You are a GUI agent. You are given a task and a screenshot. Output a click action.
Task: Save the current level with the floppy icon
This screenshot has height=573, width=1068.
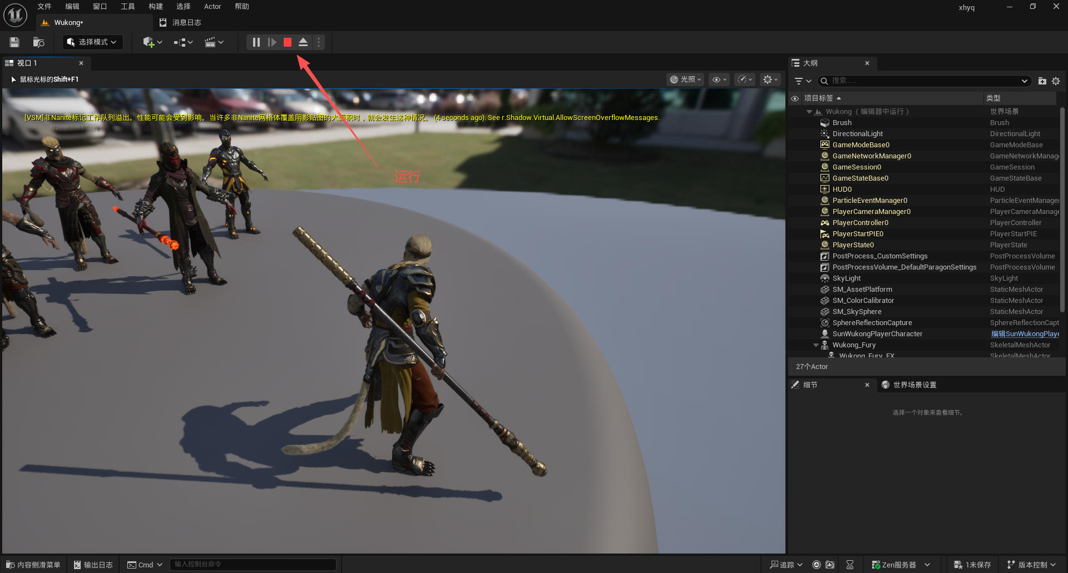(x=14, y=42)
